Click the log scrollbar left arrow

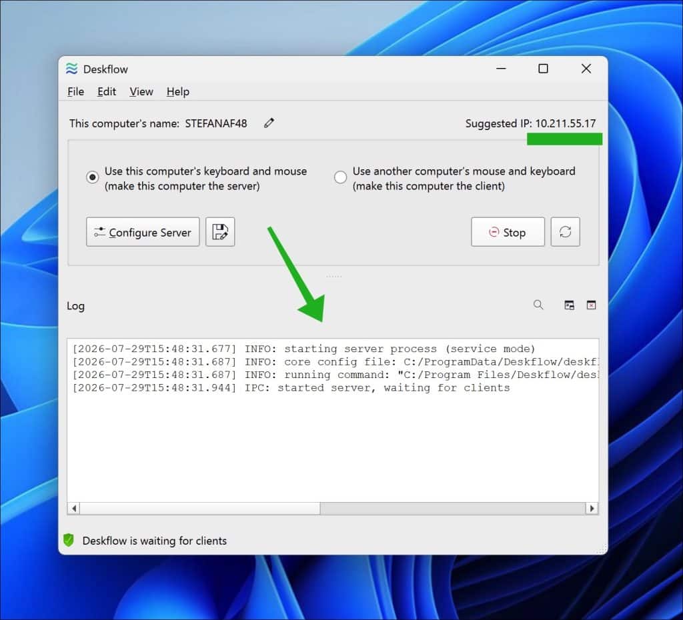pyautogui.click(x=74, y=508)
